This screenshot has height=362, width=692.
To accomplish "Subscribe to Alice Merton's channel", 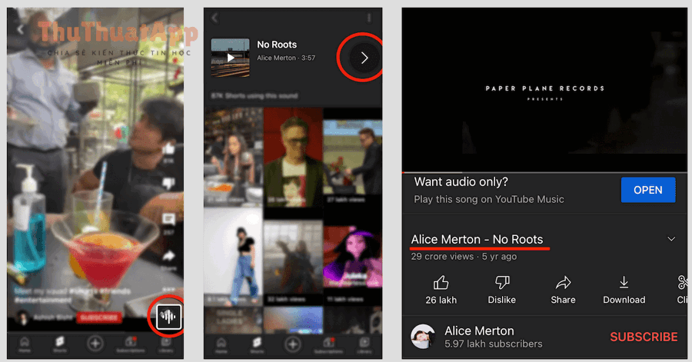I will coord(644,337).
